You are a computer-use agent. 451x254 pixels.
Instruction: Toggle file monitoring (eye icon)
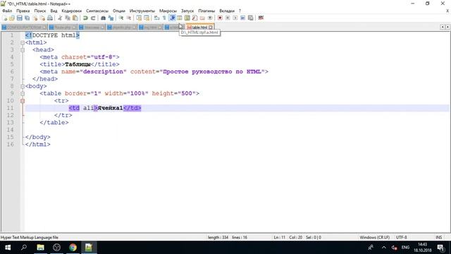point(210,18)
